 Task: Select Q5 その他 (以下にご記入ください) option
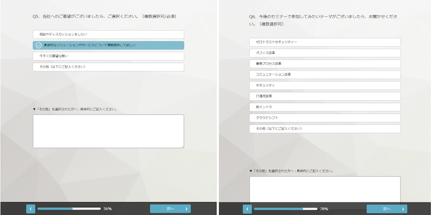click(108, 67)
